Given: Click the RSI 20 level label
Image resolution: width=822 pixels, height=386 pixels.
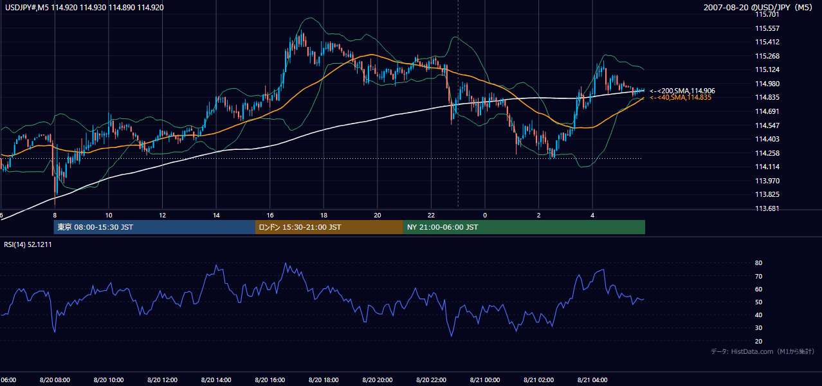Looking at the screenshot, I should click(758, 341).
